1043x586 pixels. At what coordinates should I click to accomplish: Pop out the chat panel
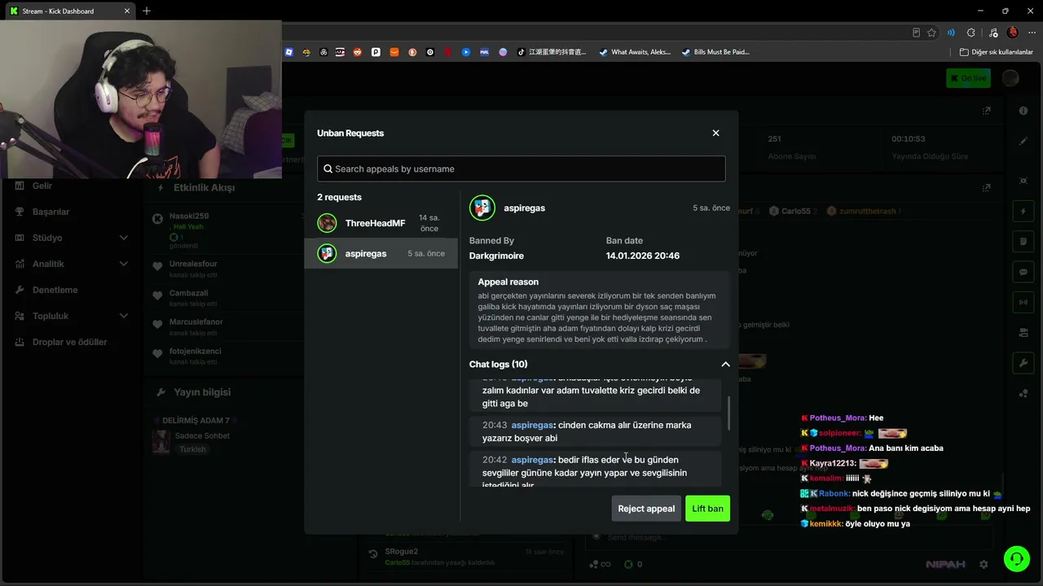pos(987,188)
